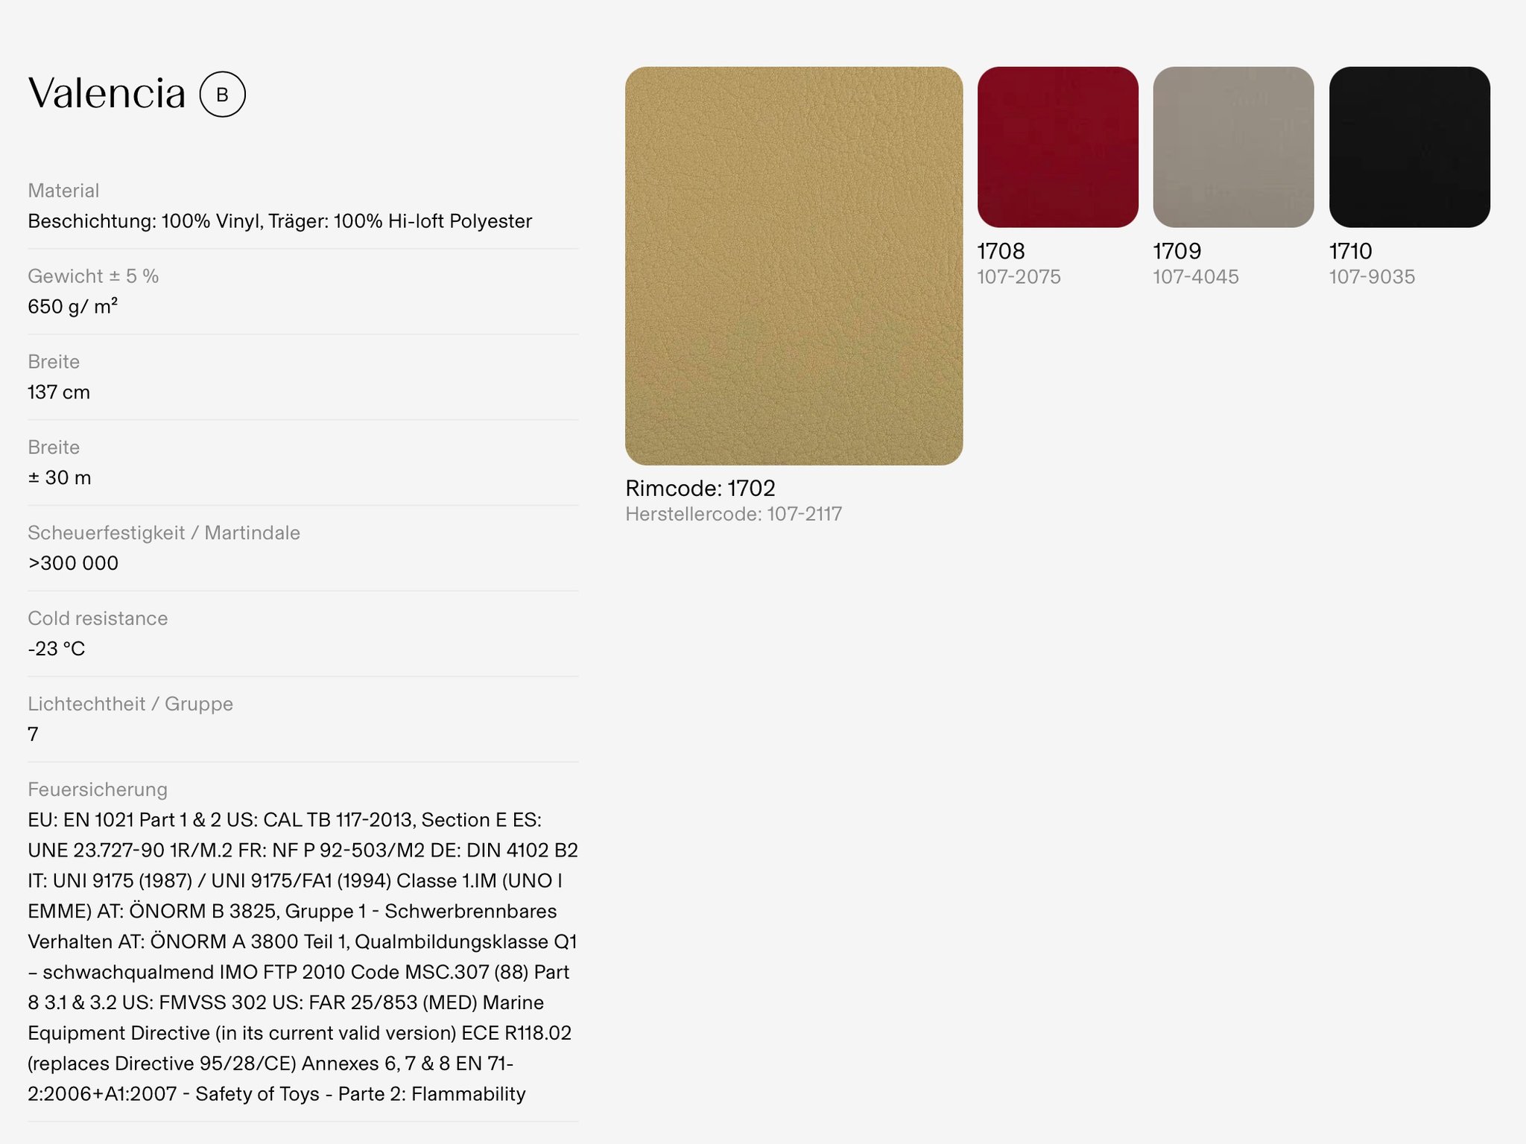Click manufacturer code 107-9035
The height and width of the screenshot is (1144, 1526).
click(1372, 277)
